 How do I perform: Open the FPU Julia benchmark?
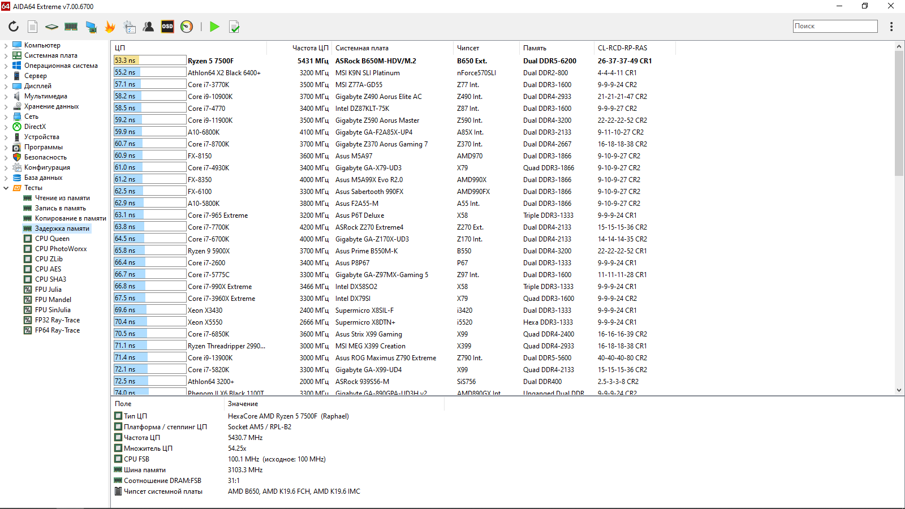tap(48, 290)
